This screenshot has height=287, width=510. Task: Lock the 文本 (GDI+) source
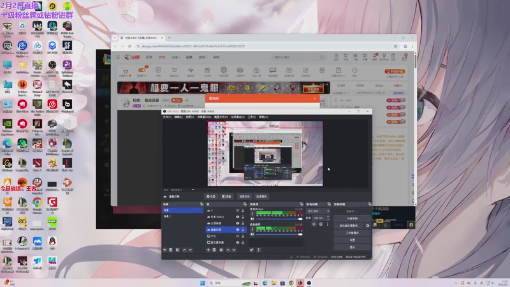click(x=243, y=217)
